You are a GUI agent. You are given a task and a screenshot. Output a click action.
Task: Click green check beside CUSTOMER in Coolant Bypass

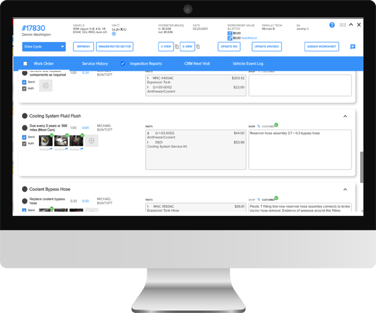276,198
